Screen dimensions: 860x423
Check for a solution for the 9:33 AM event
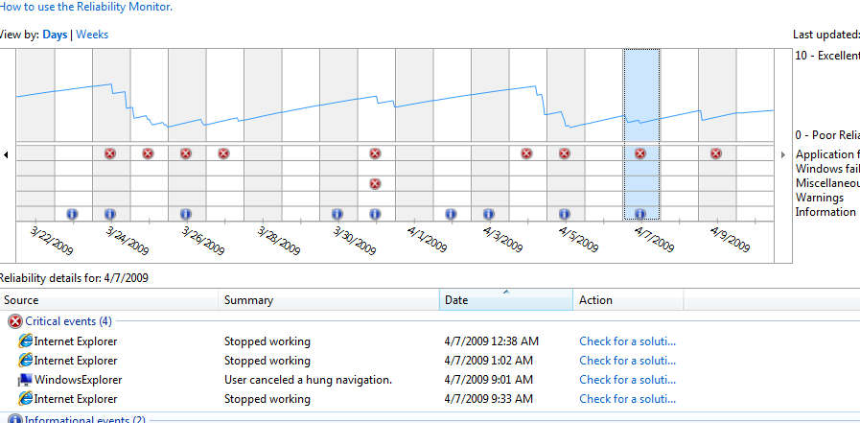[x=628, y=399]
